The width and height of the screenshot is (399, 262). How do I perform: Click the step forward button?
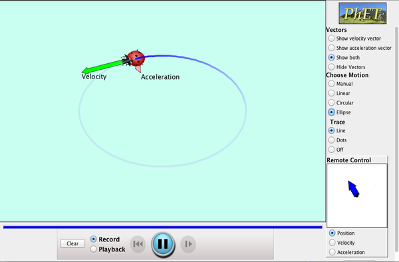click(x=188, y=244)
